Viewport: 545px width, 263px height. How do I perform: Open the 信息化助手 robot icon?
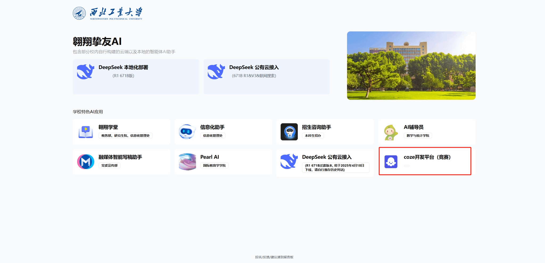click(187, 132)
